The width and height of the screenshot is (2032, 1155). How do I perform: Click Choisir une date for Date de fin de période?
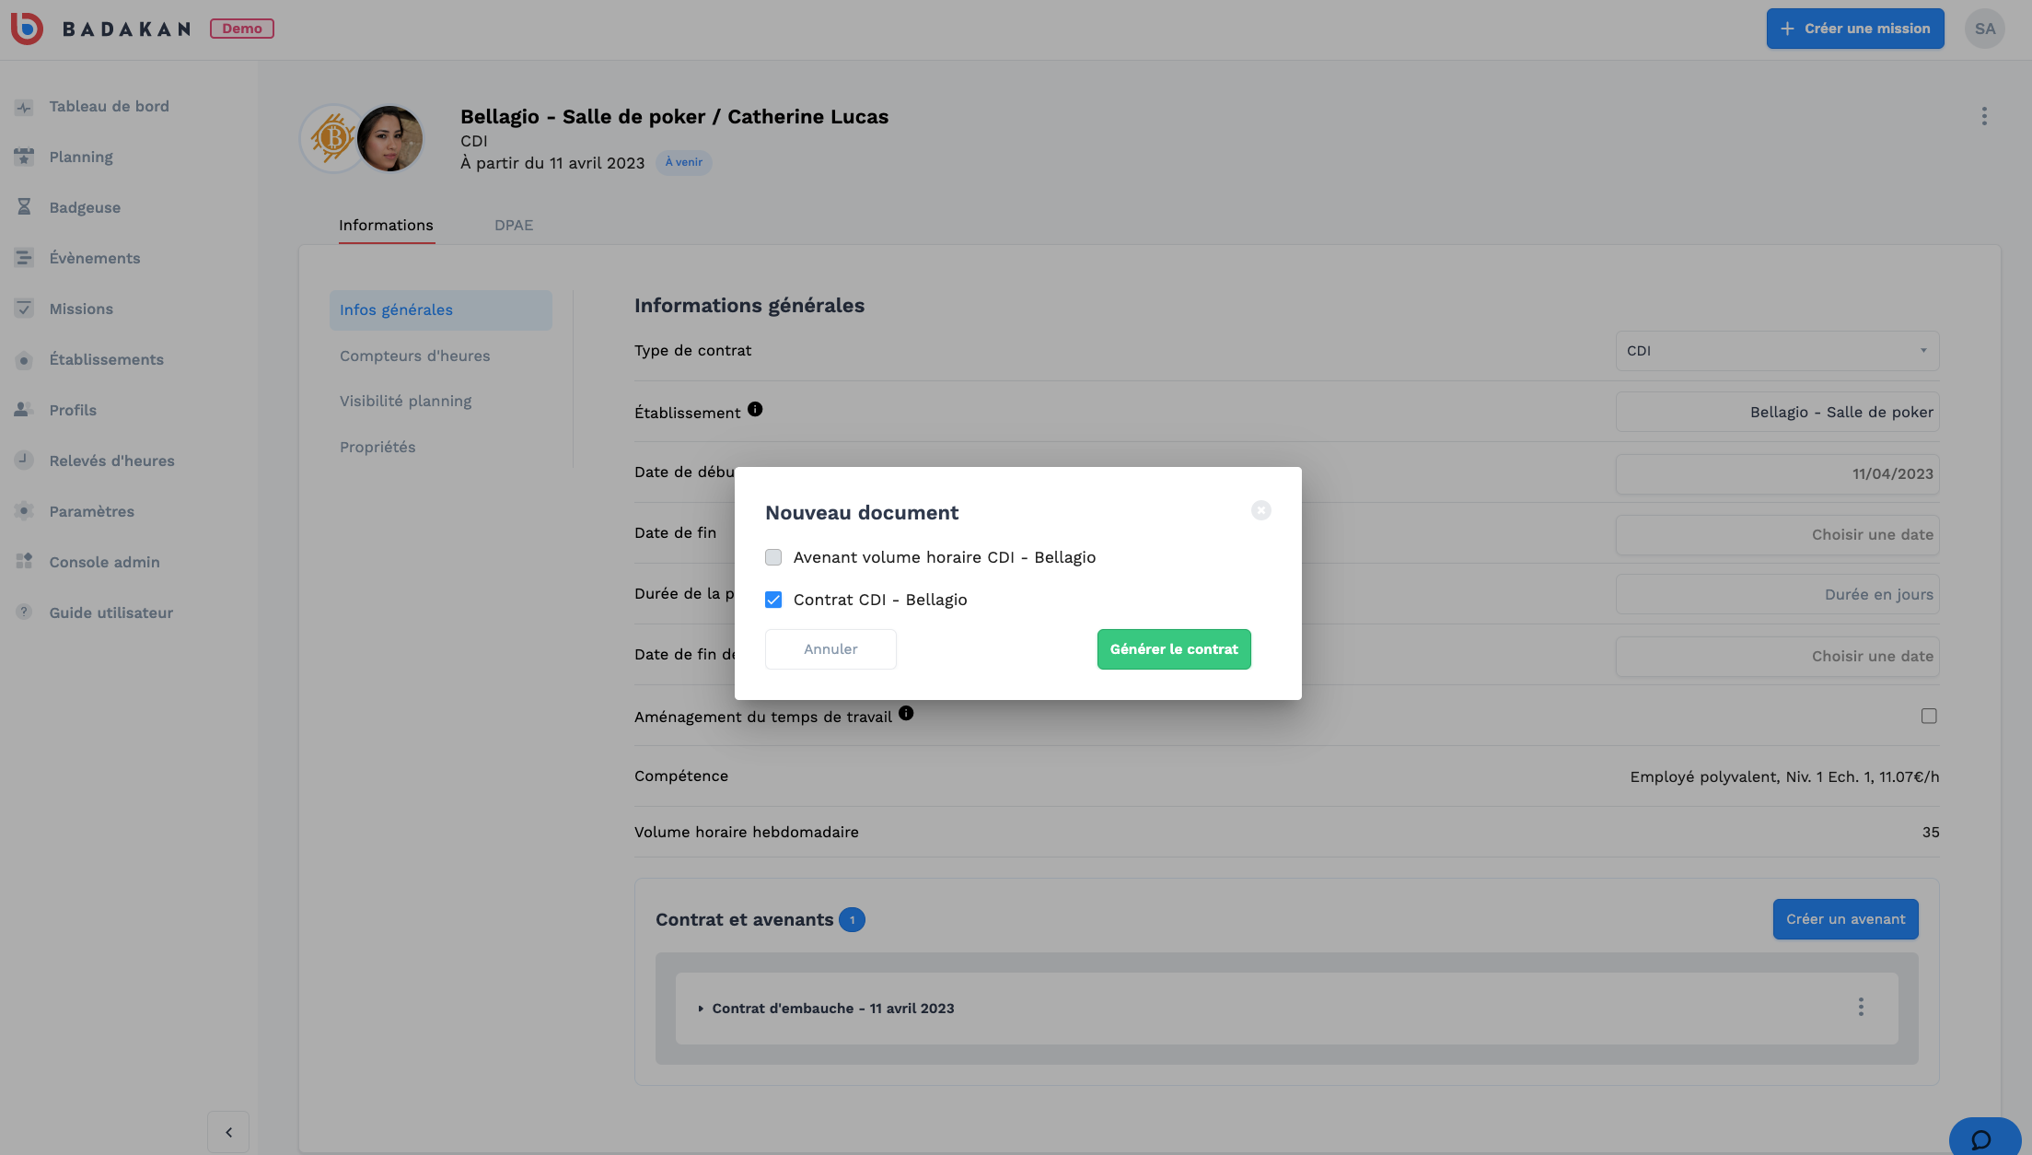click(x=1777, y=657)
